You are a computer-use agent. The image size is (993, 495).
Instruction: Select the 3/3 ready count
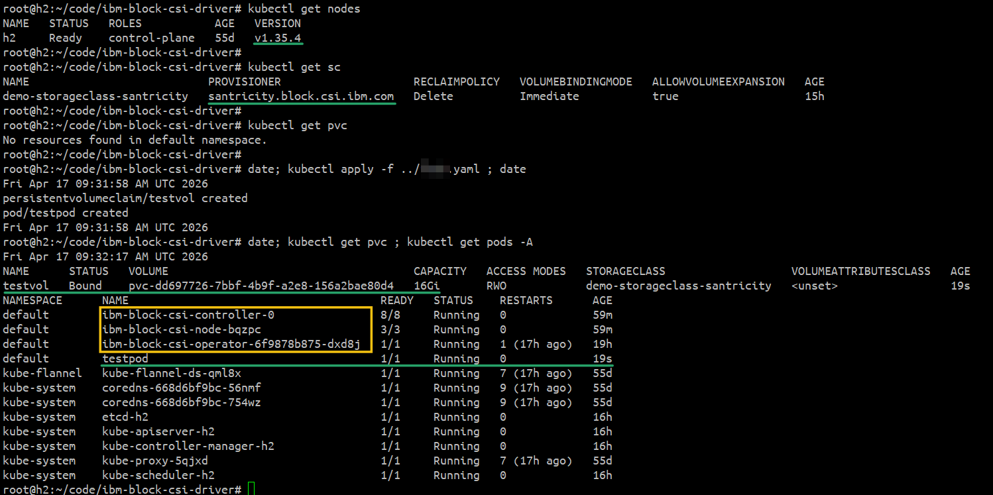[390, 329]
